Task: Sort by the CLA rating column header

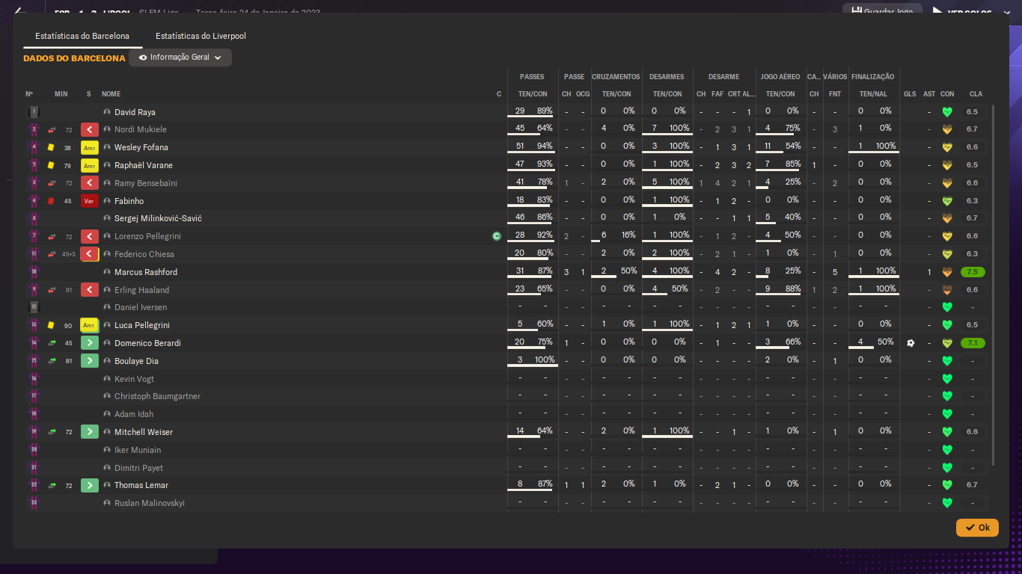Action: pyautogui.click(x=976, y=94)
